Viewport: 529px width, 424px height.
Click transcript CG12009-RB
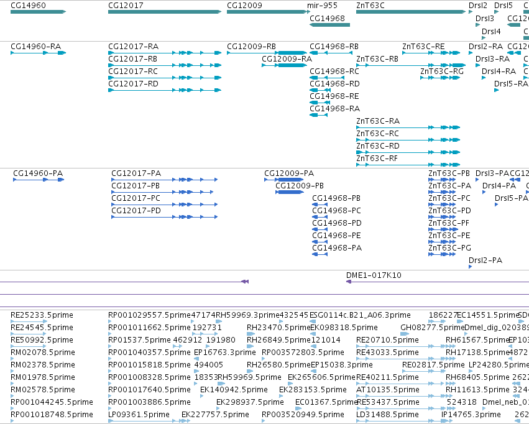[251, 47]
